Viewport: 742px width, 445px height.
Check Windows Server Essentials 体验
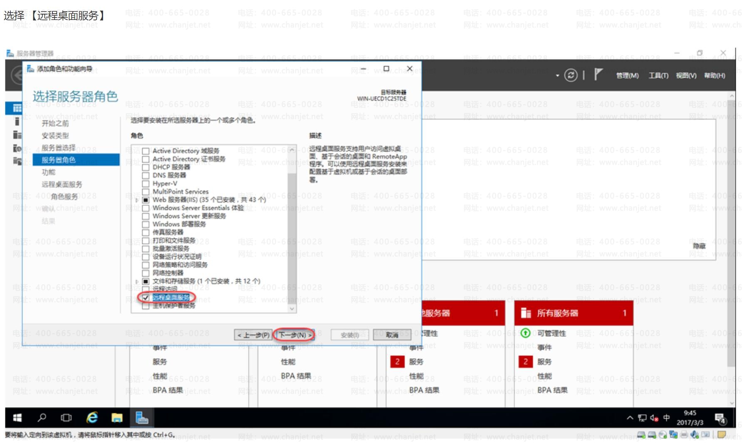(146, 208)
